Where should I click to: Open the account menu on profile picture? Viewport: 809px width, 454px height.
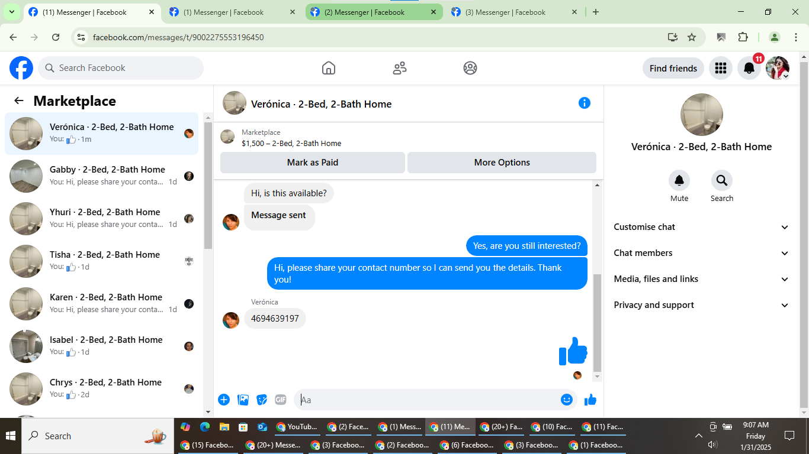[778, 68]
